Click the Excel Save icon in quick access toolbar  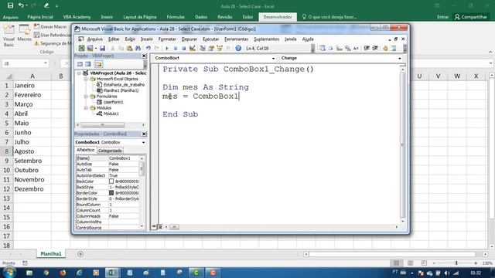click(x=10, y=5)
